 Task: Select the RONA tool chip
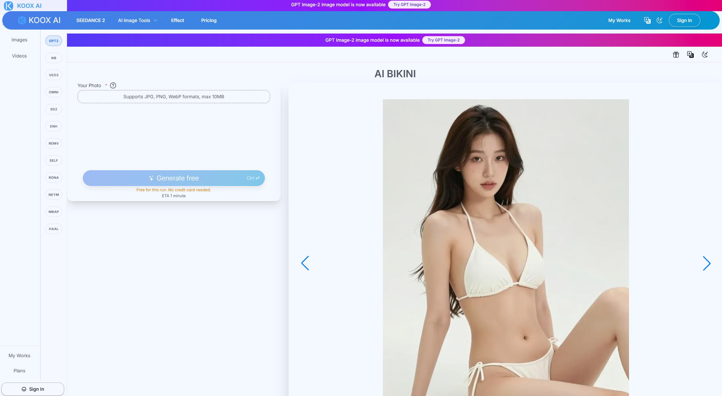pyautogui.click(x=54, y=177)
